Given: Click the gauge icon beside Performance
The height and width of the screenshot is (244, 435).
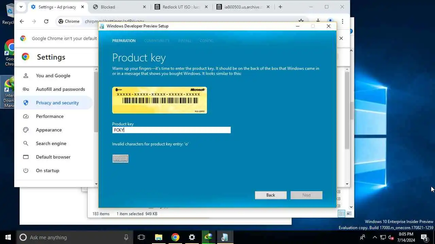Looking at the screenshot, I should (26, 116).
